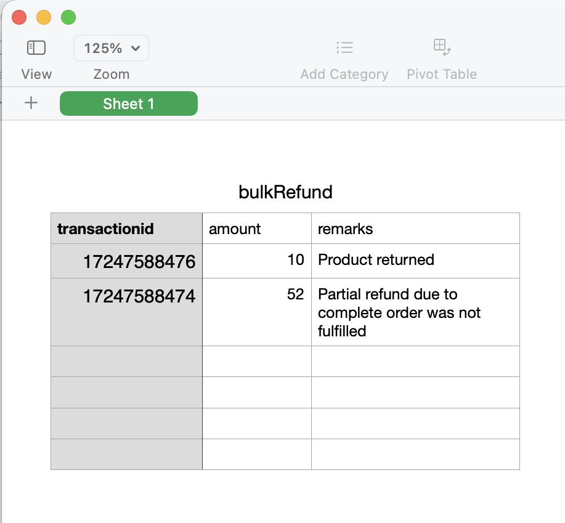Click the Partial refund remarks cell

[415, 312]
